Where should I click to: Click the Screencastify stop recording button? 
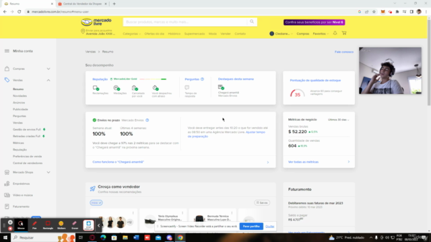click(x=10, y=229)
